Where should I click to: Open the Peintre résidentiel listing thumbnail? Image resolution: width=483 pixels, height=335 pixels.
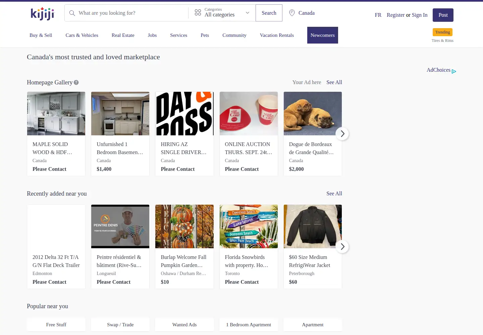120,226
